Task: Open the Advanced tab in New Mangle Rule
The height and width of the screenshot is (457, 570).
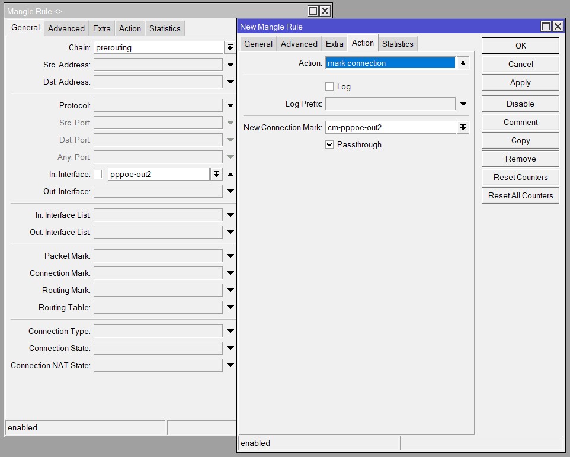Action: [299, 44]
